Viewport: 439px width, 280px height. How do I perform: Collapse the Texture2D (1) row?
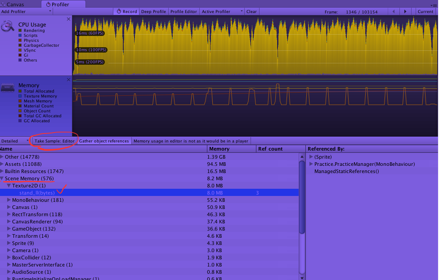tap(9, 186)
